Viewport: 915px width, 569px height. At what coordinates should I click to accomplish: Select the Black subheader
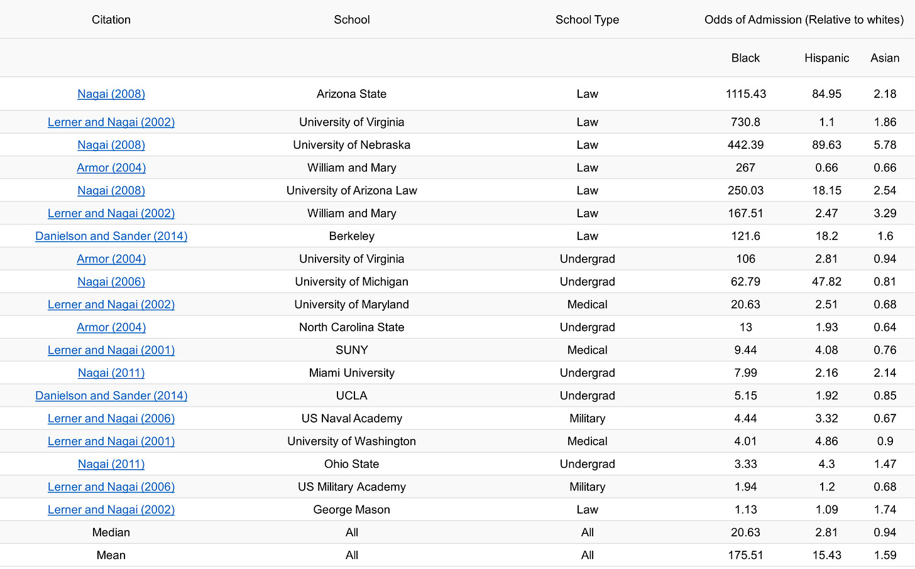click(745, 58)
